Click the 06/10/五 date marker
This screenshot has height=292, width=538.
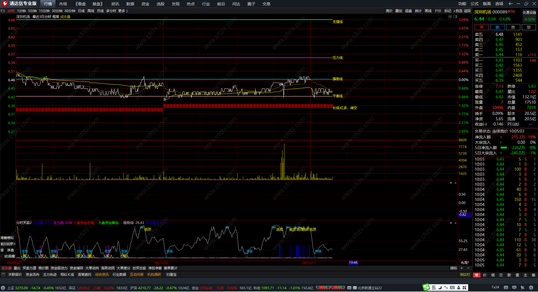[x=162, y=263]
